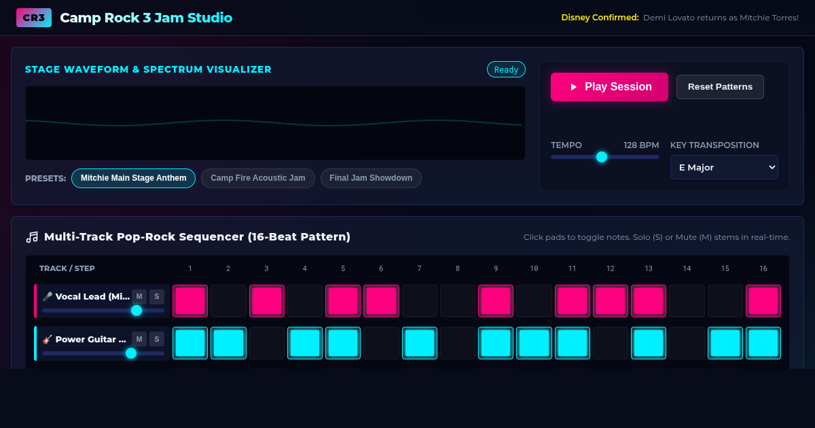
Task: Adjust Vocal Lead volume slider
Action: coord(103,310)
